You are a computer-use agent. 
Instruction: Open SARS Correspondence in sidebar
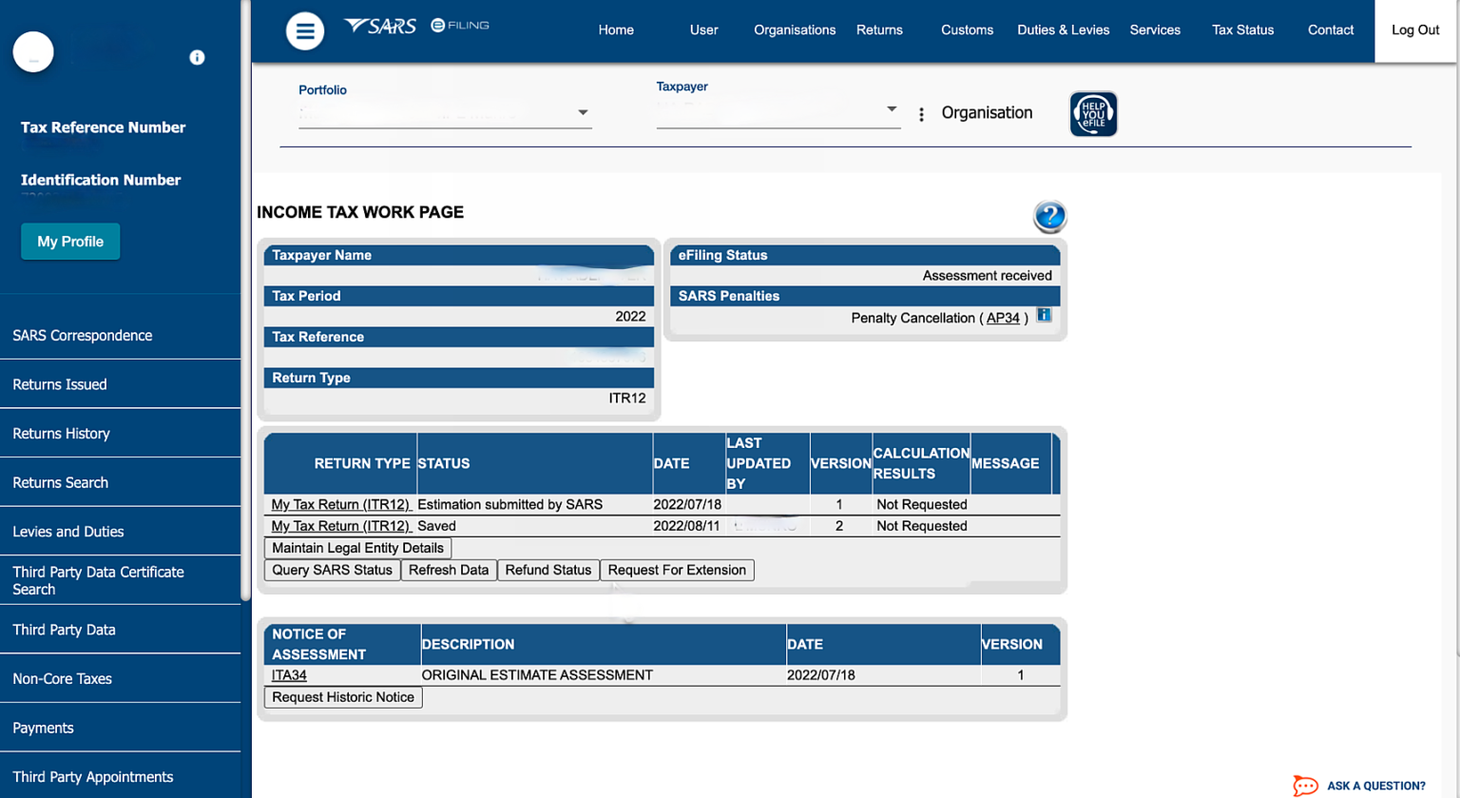click(x=121, y=336)
